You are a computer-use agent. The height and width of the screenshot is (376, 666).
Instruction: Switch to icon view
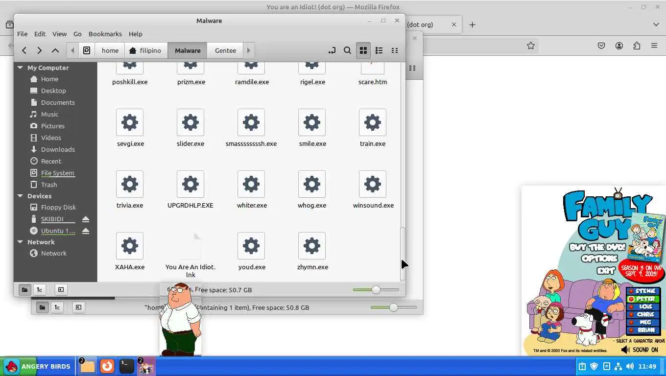click(363, 50)
